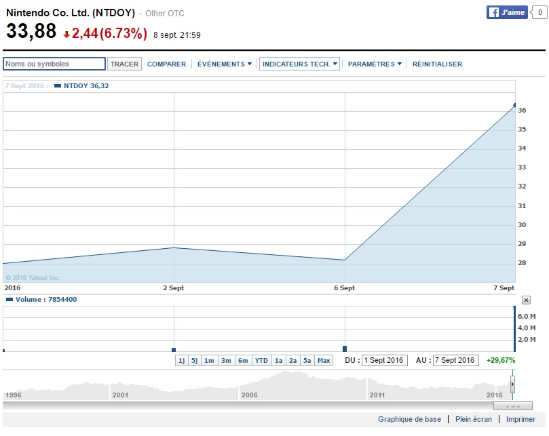Close the Volume panel
This screenshot has height=436, width=549.
click(526, 300)
